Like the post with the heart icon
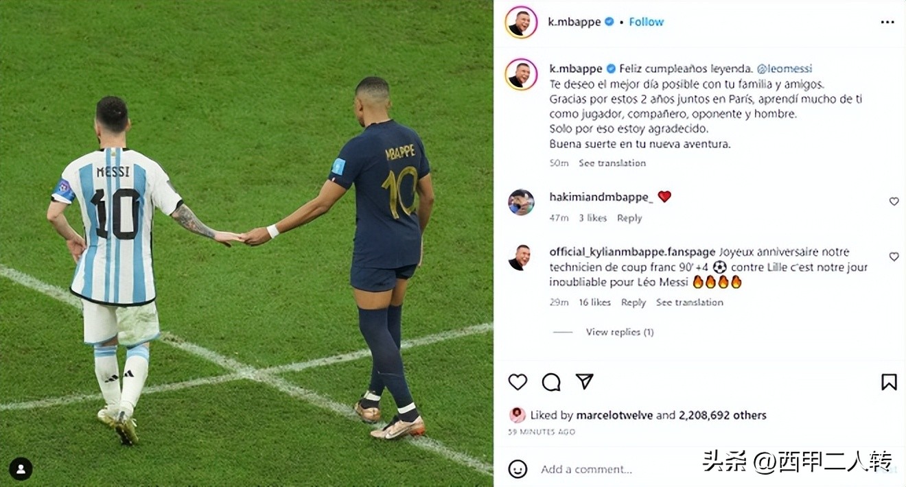 pyautogui.click(x=518, y=382)
